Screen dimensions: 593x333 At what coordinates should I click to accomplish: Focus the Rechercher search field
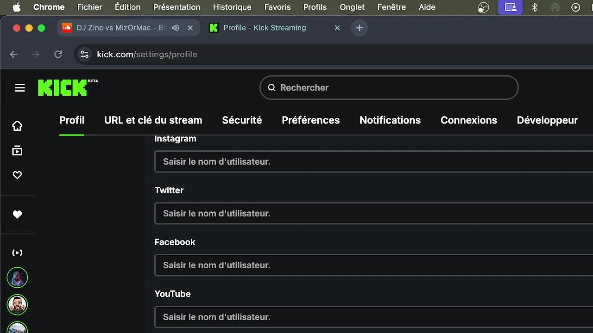pos(389,87)
